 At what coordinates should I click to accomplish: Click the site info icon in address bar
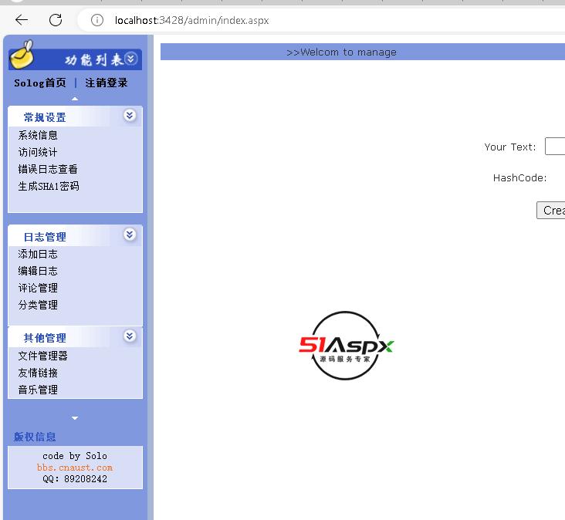(97, 20)
